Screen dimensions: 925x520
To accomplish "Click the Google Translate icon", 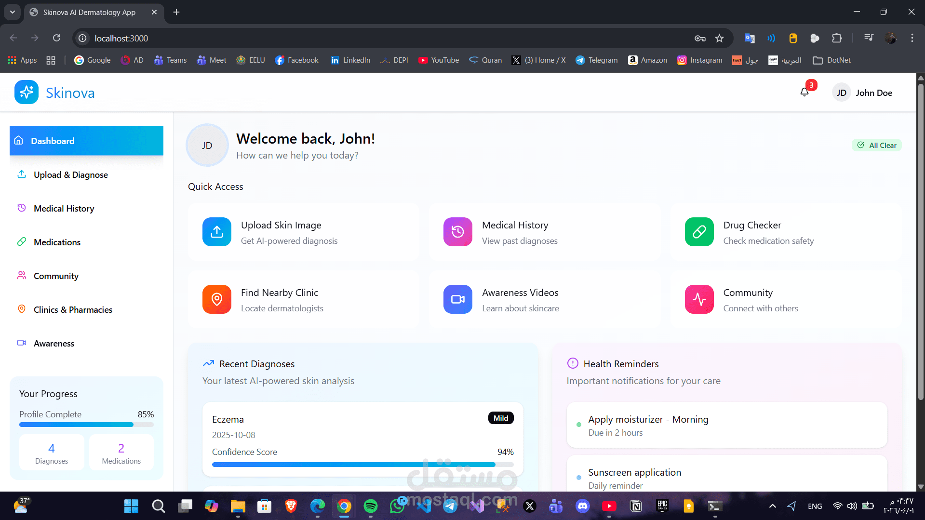I will point(750,38).
